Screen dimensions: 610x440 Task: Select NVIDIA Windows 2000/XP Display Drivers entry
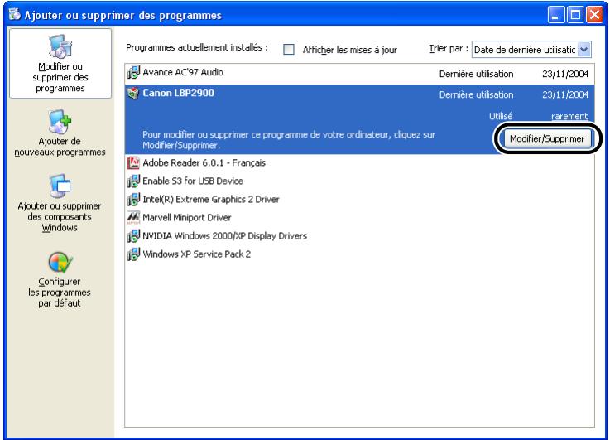(224, 236)
